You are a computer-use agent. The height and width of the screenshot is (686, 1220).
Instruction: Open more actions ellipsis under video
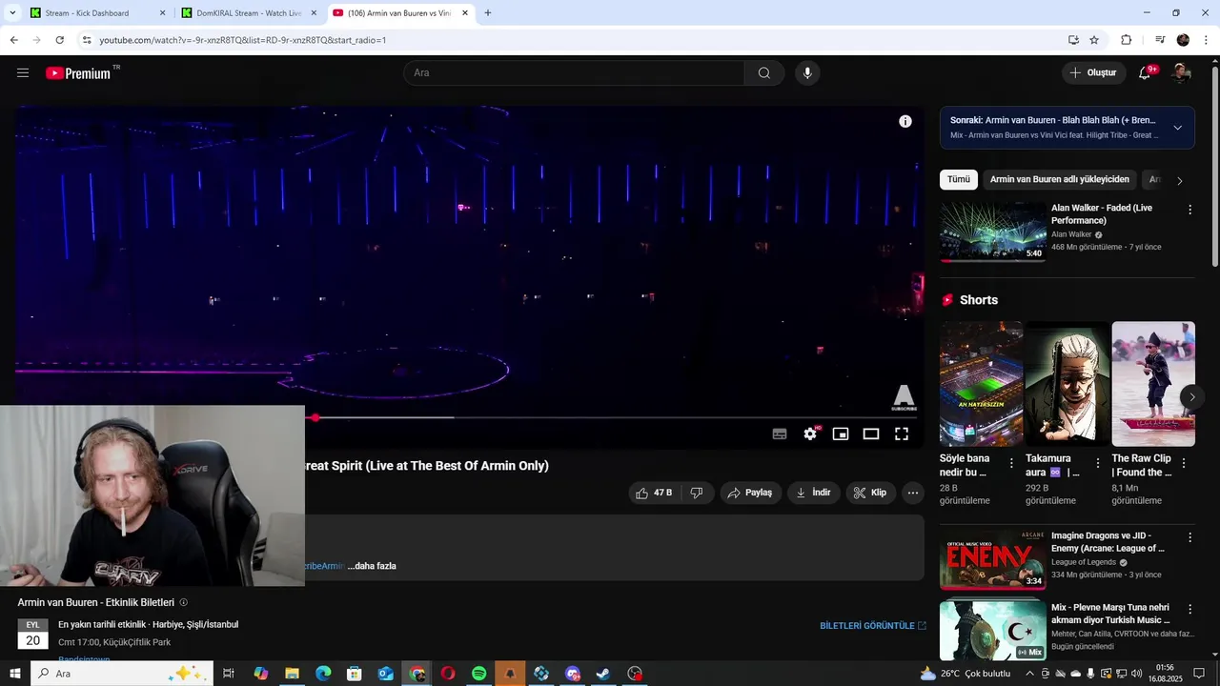(913, 493)
